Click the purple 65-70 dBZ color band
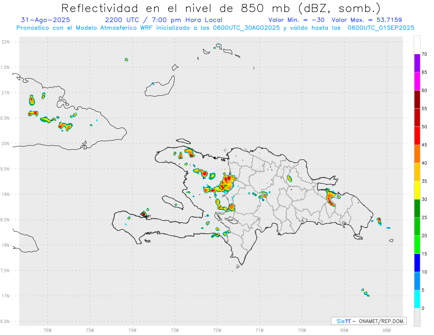The image size is (434, 335). (x=417, y=63)
